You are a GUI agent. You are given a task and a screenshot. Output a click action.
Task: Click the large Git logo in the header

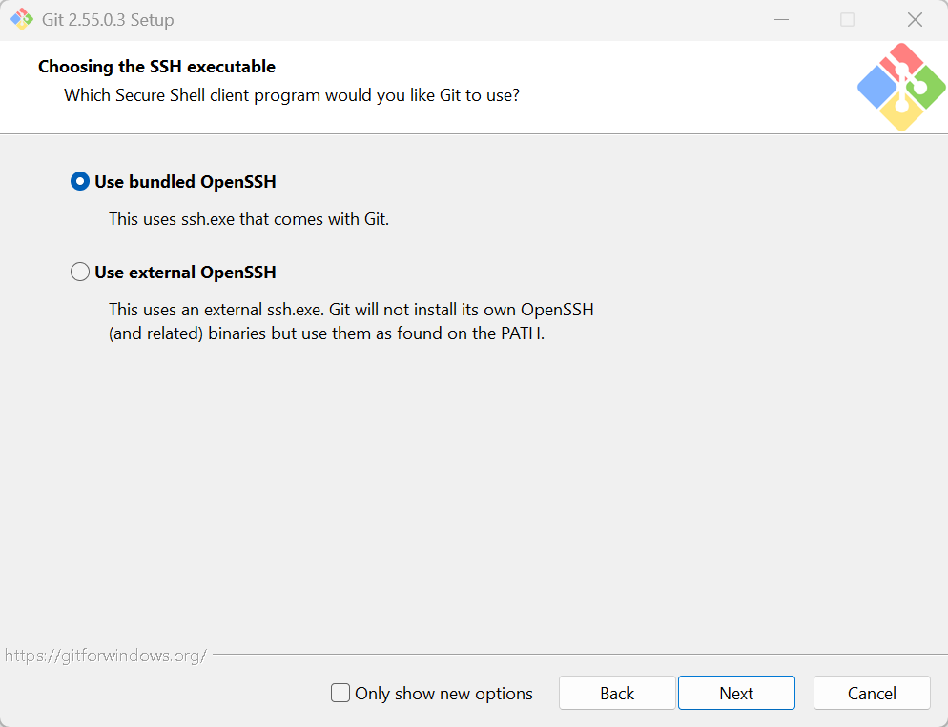pos(901,87)
